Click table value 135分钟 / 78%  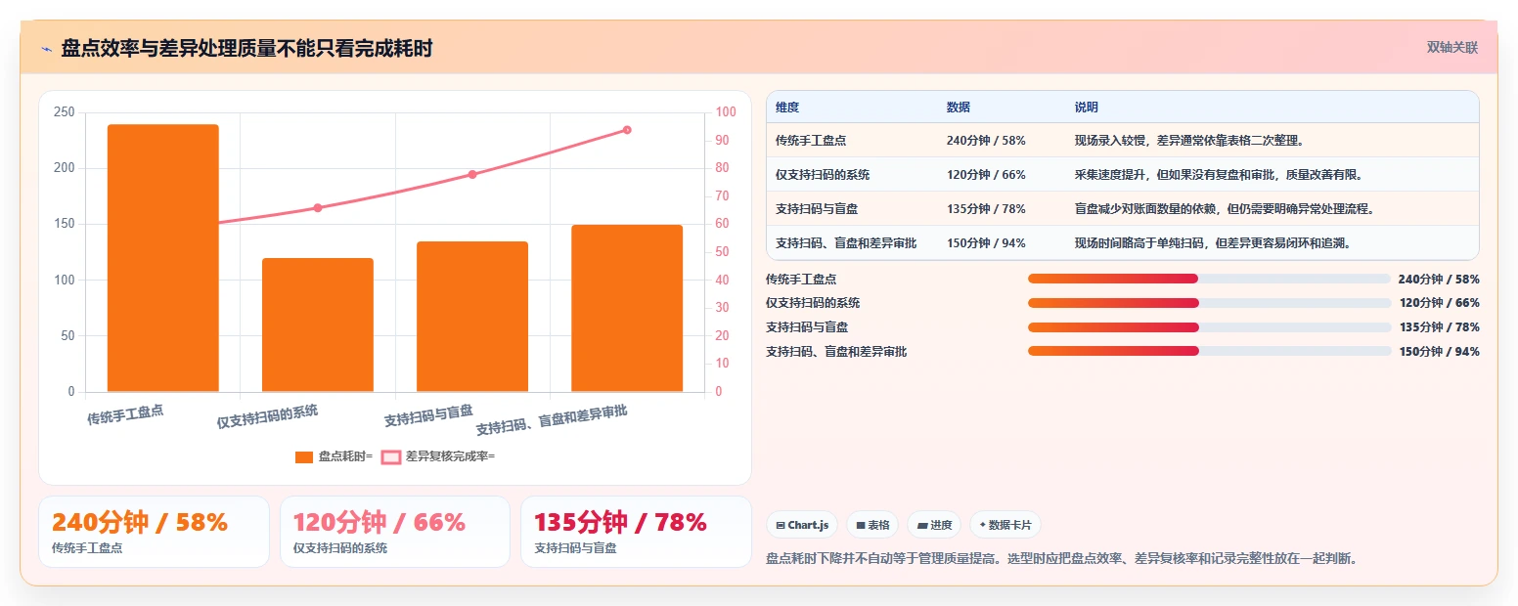(x=986, y=209)
